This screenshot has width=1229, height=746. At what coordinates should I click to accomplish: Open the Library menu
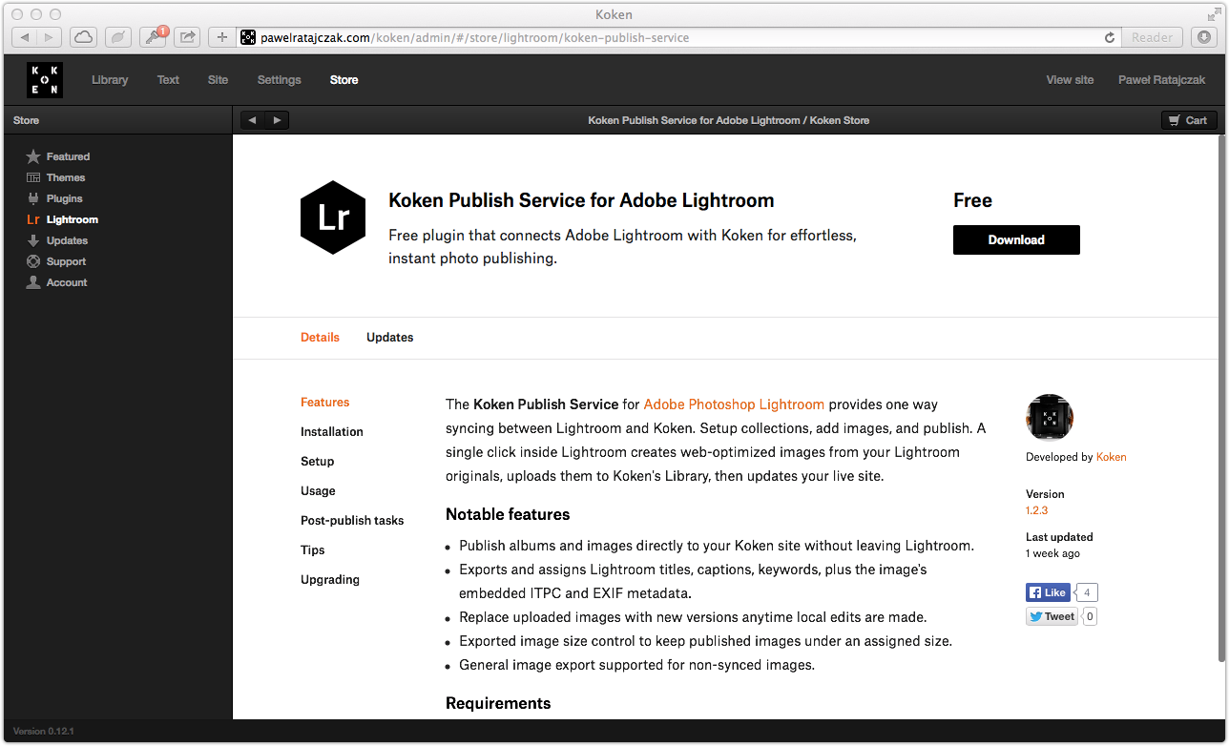pyautogui.click(x=110, y=80)
